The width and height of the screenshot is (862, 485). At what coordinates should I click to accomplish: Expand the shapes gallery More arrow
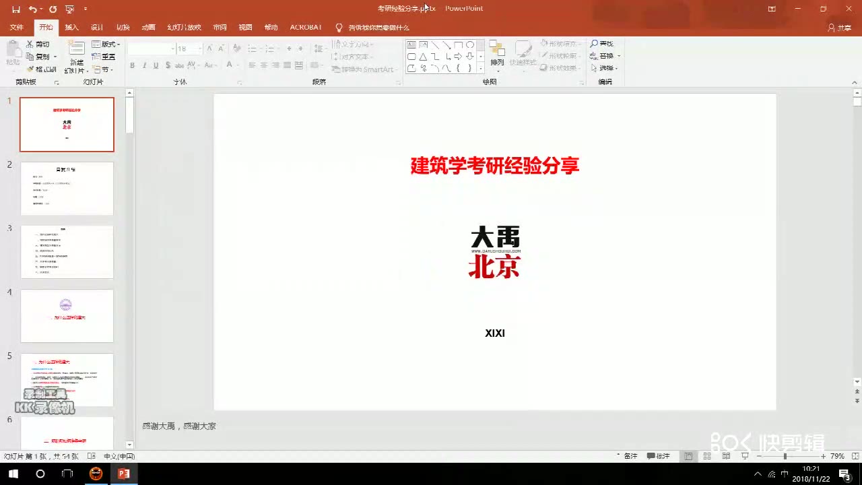click(x=481, y=69)
